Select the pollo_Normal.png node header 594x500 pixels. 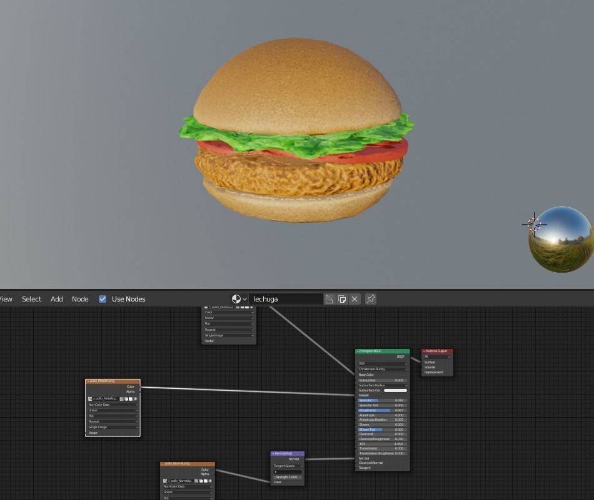pyautogui.click(x=188, y=464)
